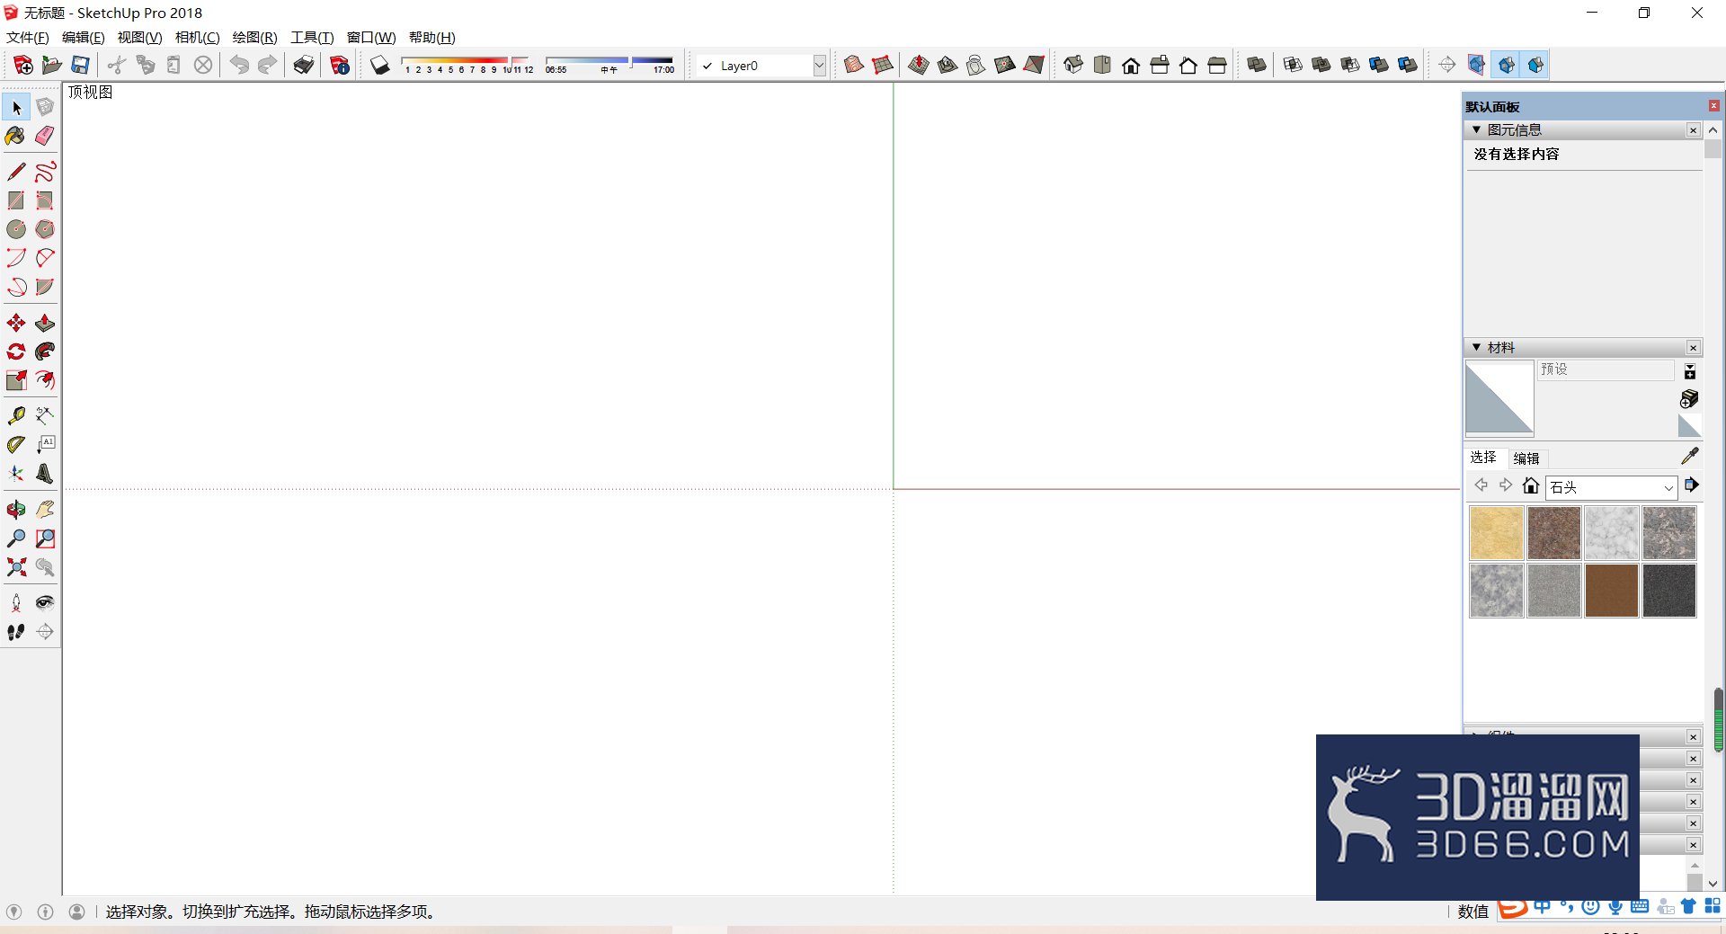Select the Pie arc tool
The width and height of the screenshot is (1726, 934).
point(45,287)
